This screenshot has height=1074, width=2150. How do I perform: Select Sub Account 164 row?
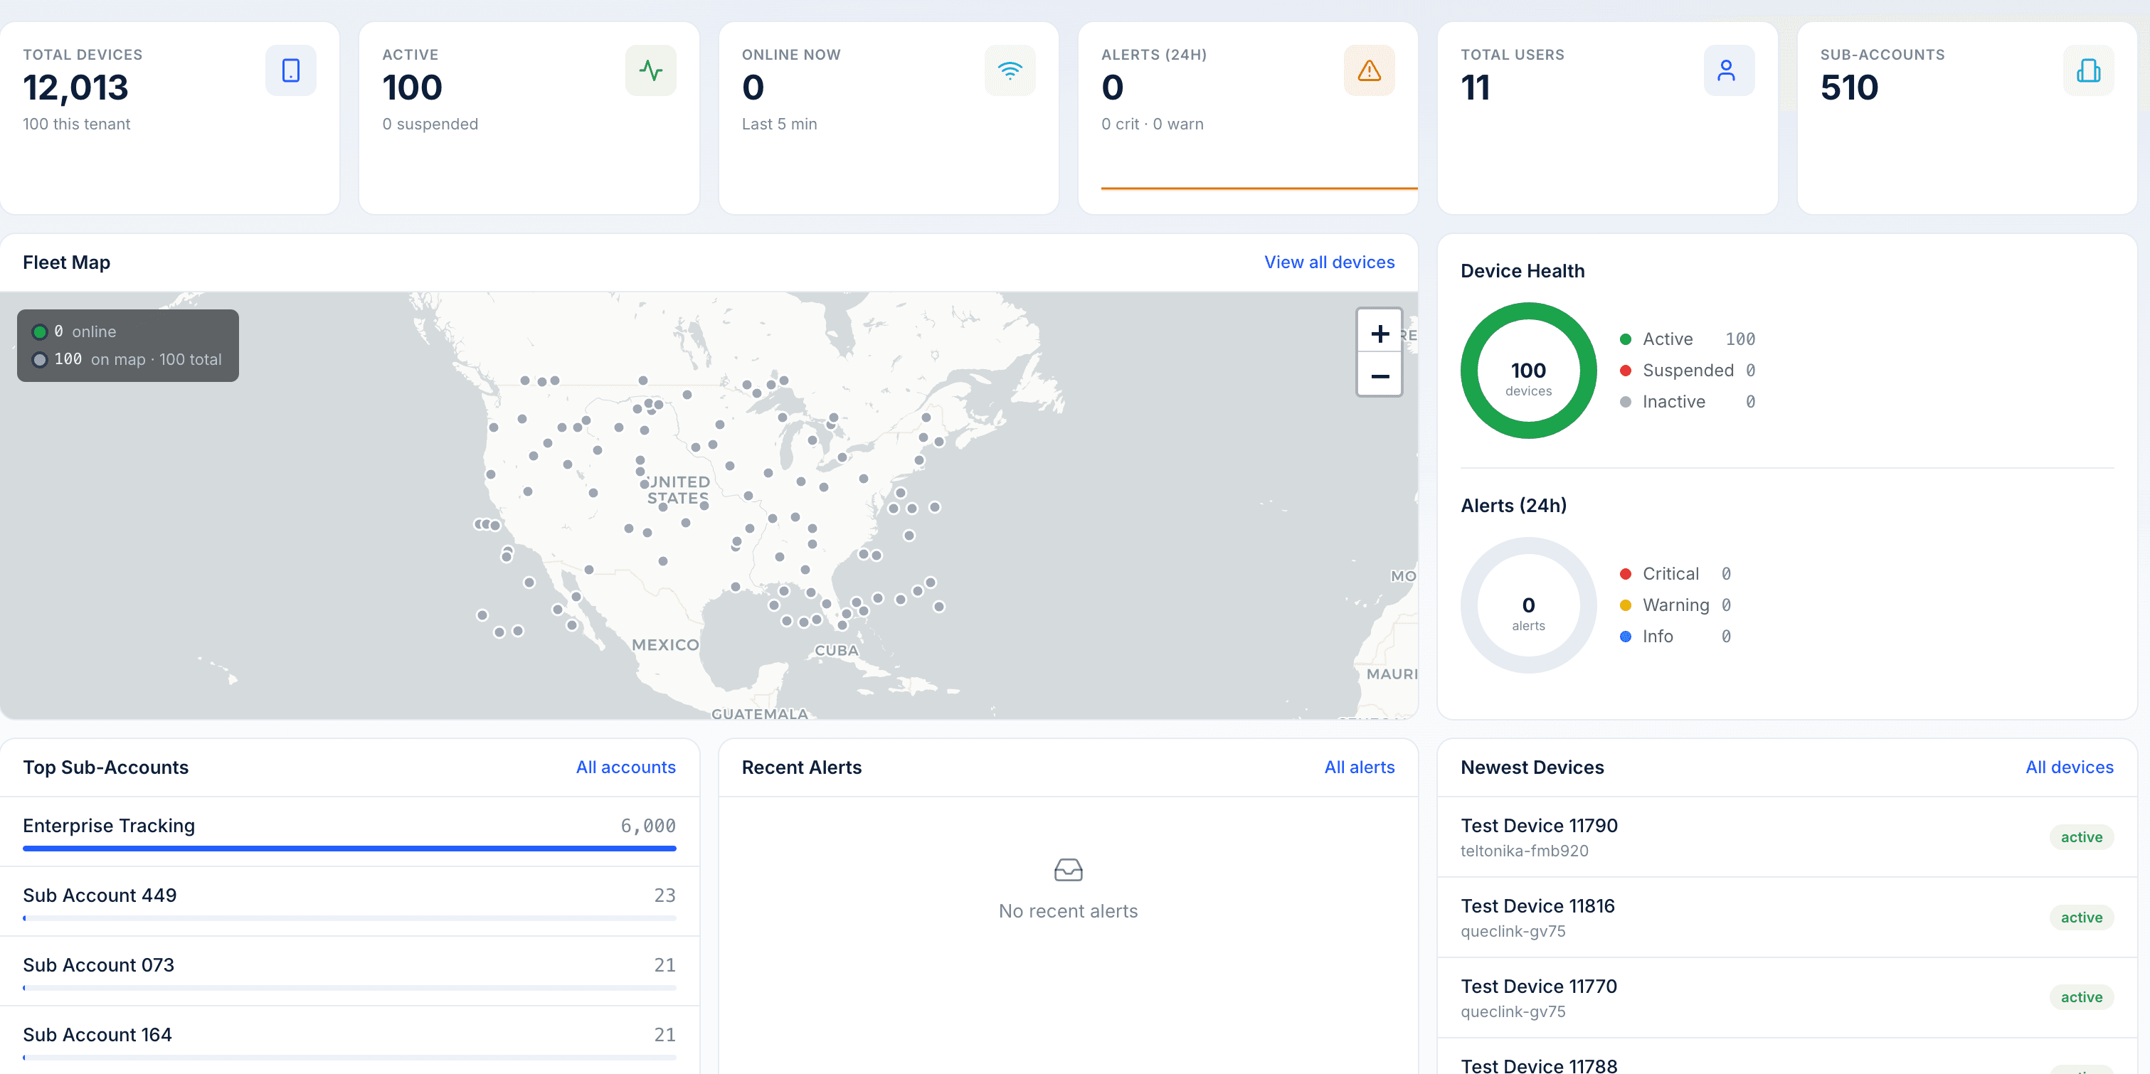349,1040
